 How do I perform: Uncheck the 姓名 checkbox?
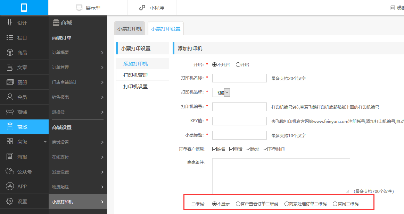pyautogui.click(x=214, y=149)
